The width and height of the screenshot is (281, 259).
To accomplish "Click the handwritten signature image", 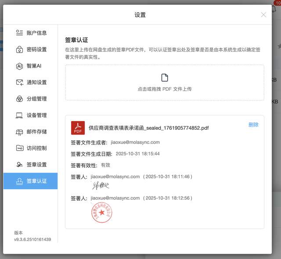I will point(101,185).
